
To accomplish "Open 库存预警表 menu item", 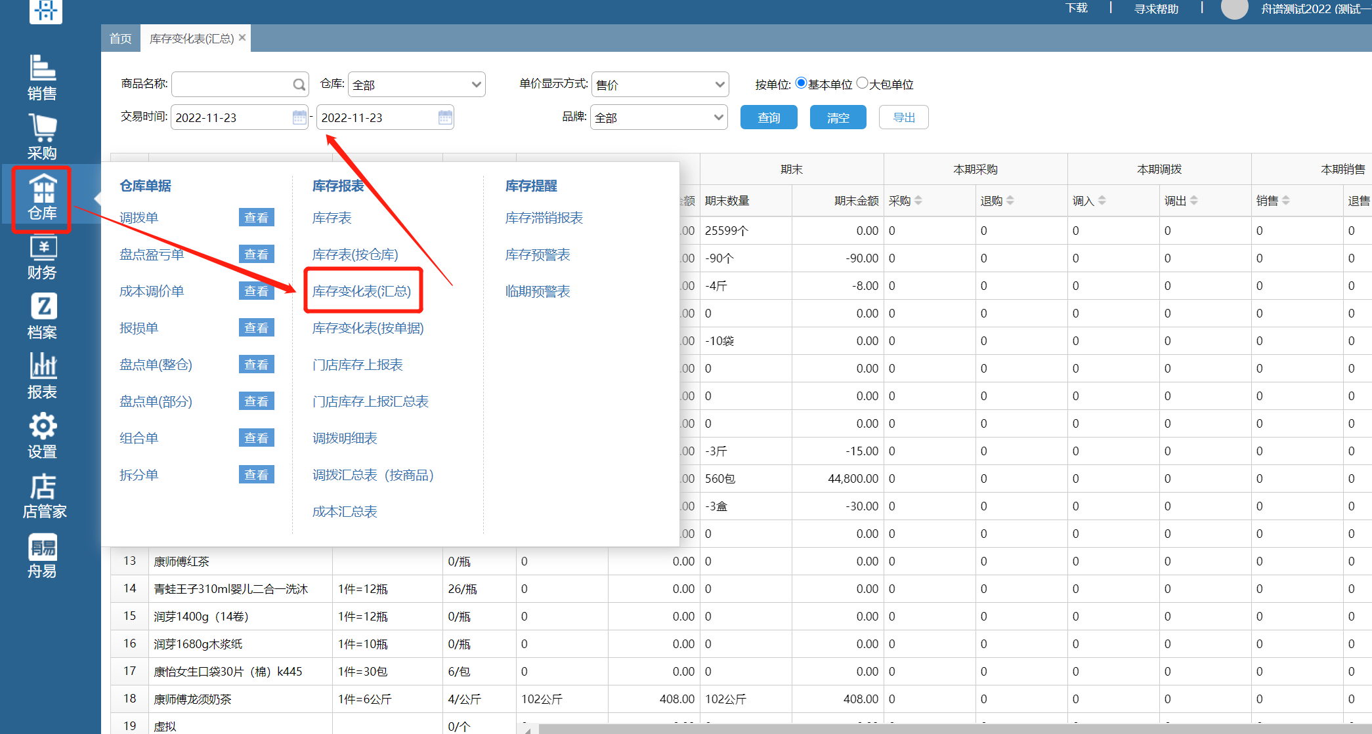I will click(538, 255).
